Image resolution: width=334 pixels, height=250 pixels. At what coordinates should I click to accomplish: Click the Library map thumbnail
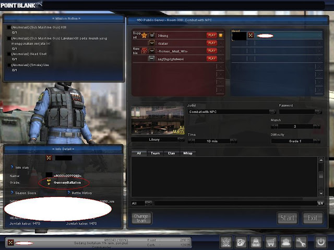[158, 120]
